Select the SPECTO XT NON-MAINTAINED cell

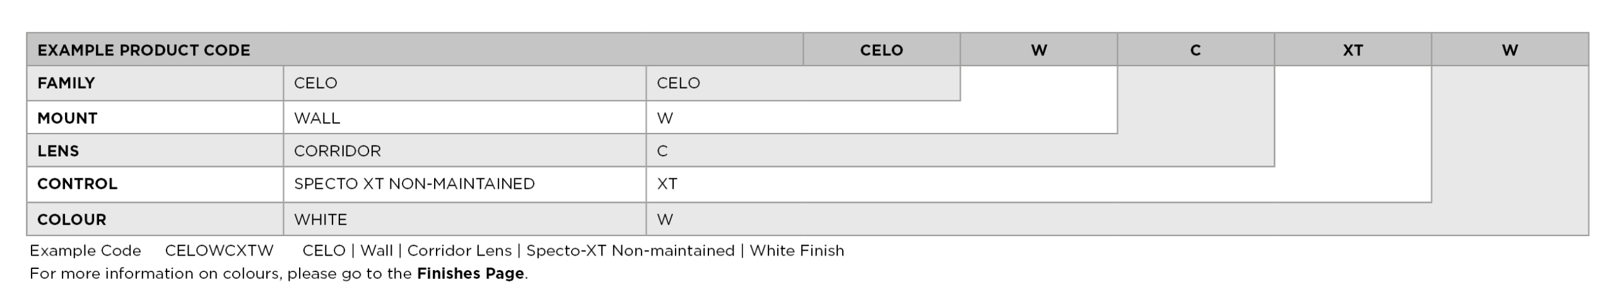[x=414, y=184]
